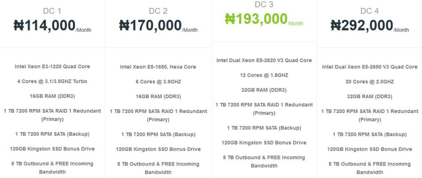Image resolution: width=422 pixels, height=178 pixels.
Task: Select the DC 2 plan heading
Action: pyautogui.click(x=158, y=11)
